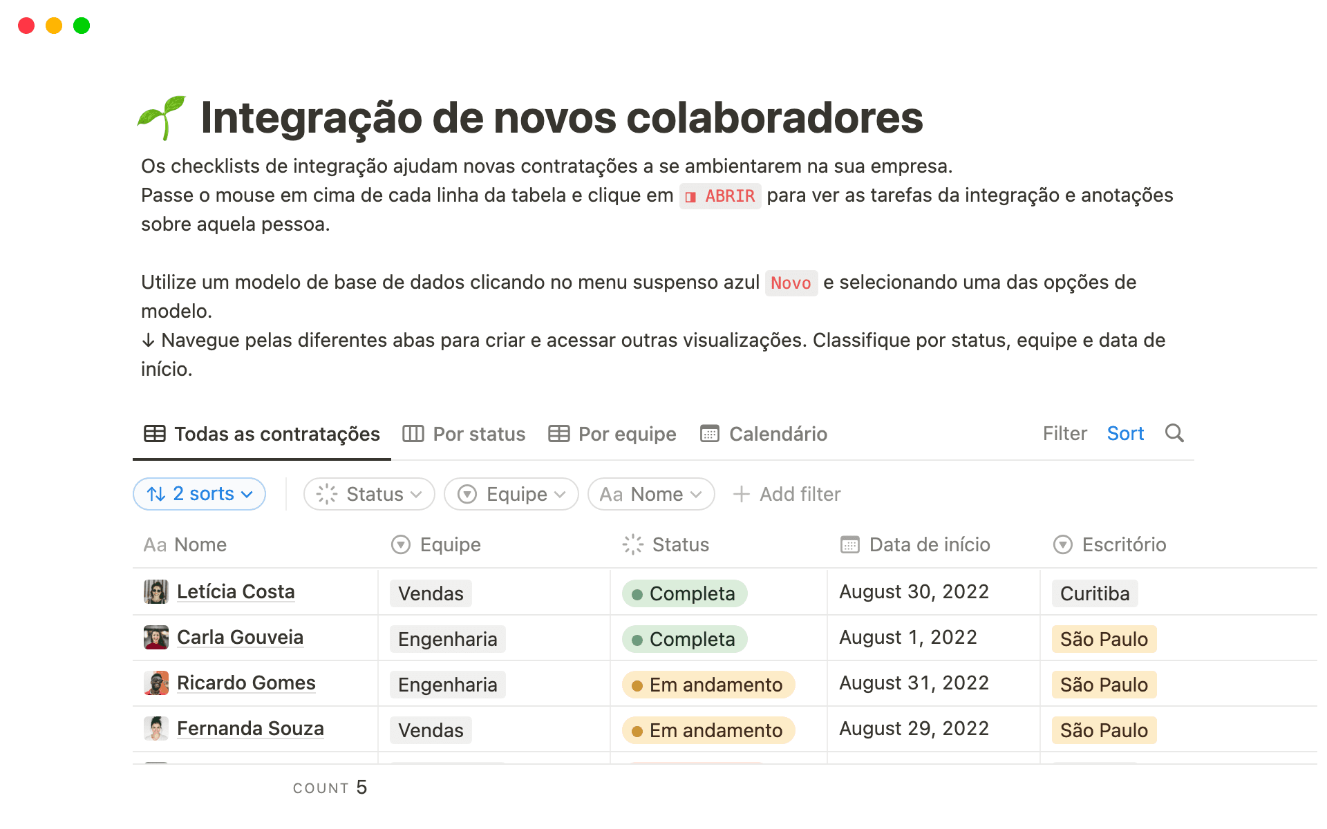Click Ricardo Gomes's profile photo thumbnail
The width and height of the screenshot is (1327, 829).
(156, 683)
